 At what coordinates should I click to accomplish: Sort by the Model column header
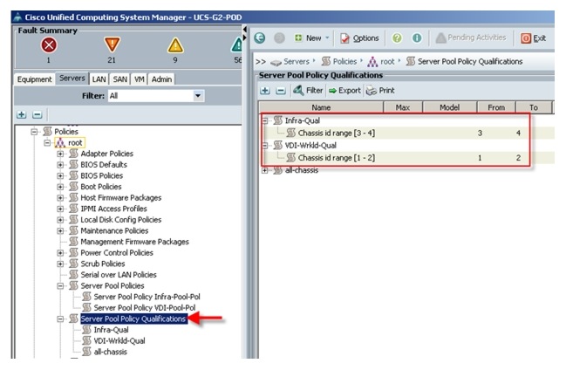click(x=450, y=107)
